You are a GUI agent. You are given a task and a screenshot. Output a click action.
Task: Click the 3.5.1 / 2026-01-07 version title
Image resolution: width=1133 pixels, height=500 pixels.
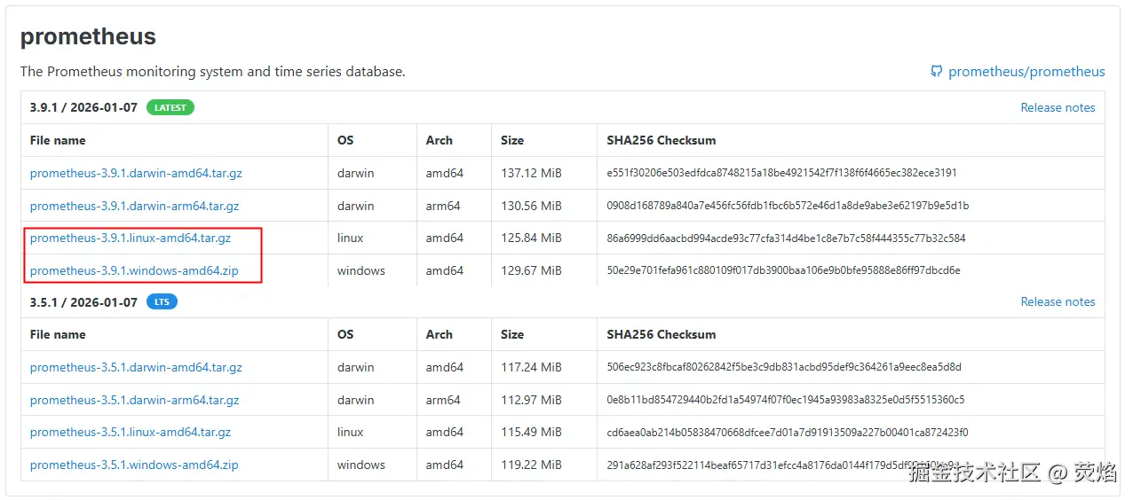pos(83,301)
